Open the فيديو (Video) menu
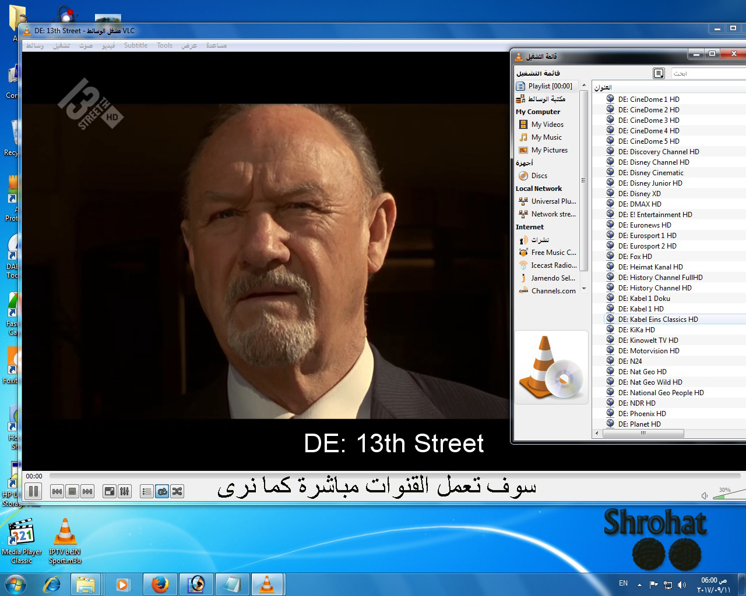Viewport: 746px width, 596px height. click(x=108, y=45)
